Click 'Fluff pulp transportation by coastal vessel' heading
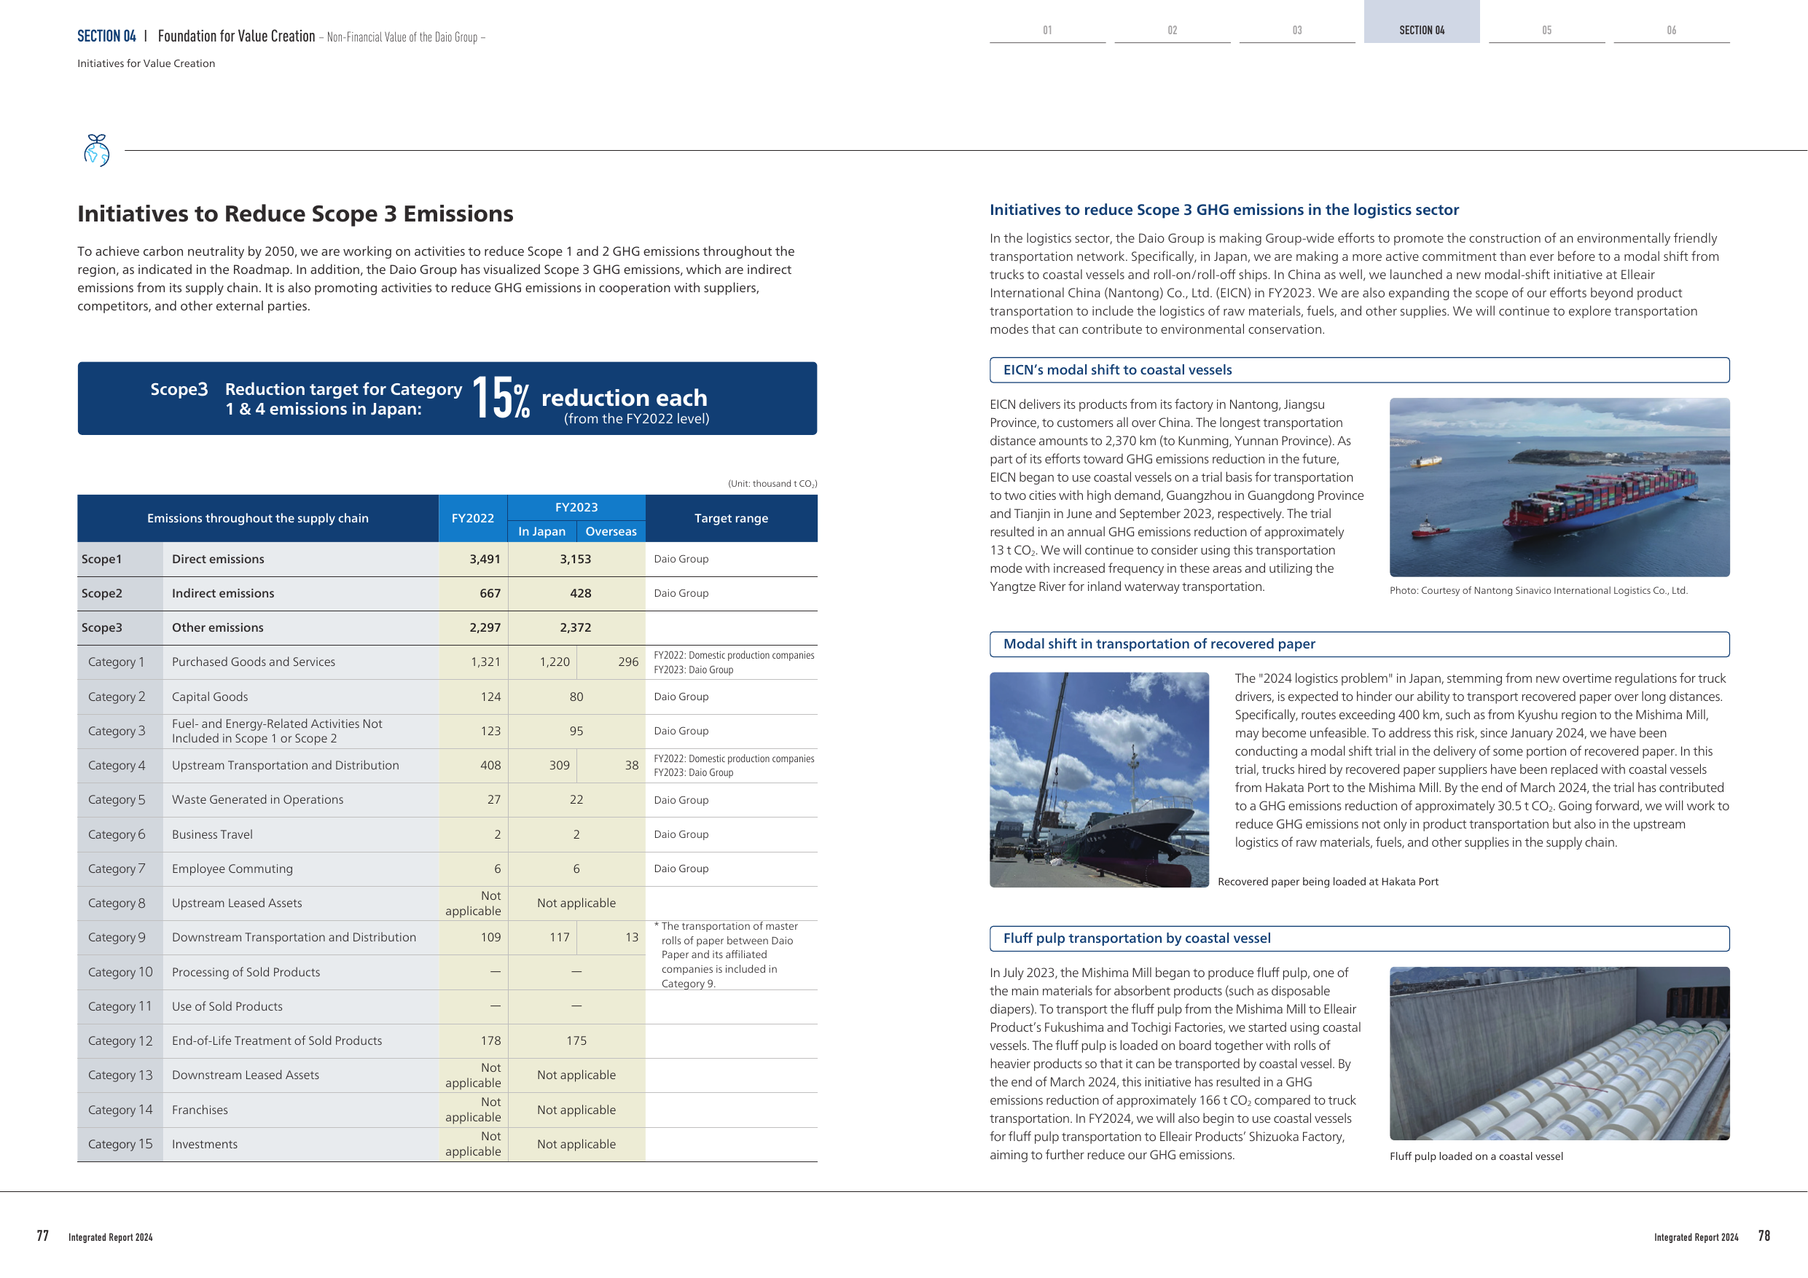 point(1136,938)
